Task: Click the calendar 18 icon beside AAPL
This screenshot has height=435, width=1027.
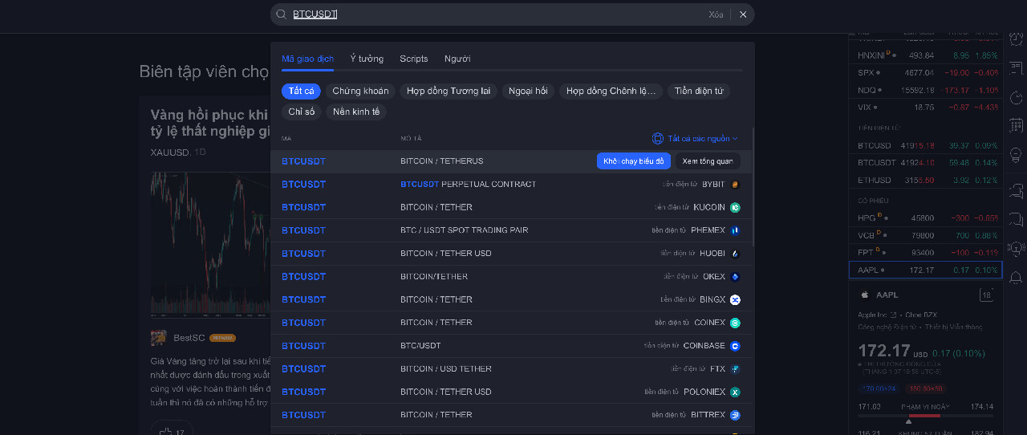Action: [986, 295]
